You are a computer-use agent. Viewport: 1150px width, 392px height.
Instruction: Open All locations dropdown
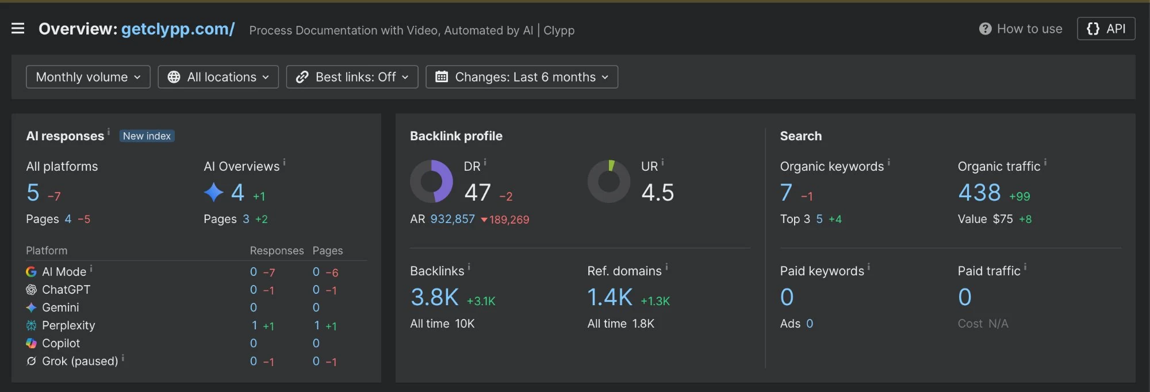(x=218, y=77)
